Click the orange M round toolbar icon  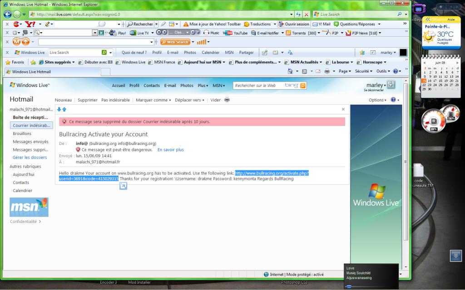click(x=17, y=42)
